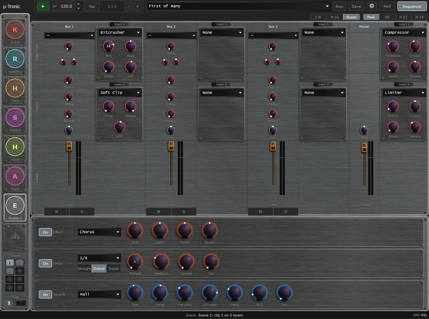Open Bus 2 Insert 1 None dropdown

click(x=221, y=33)
